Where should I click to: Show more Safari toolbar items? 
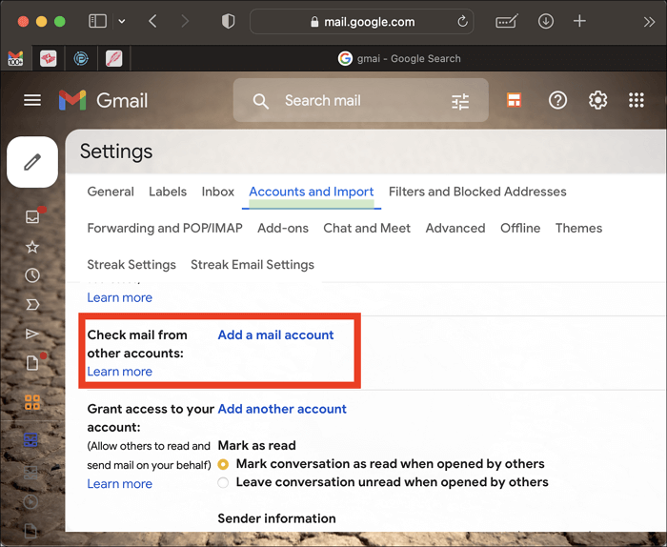pyautogui.click(x=648, y=21)
